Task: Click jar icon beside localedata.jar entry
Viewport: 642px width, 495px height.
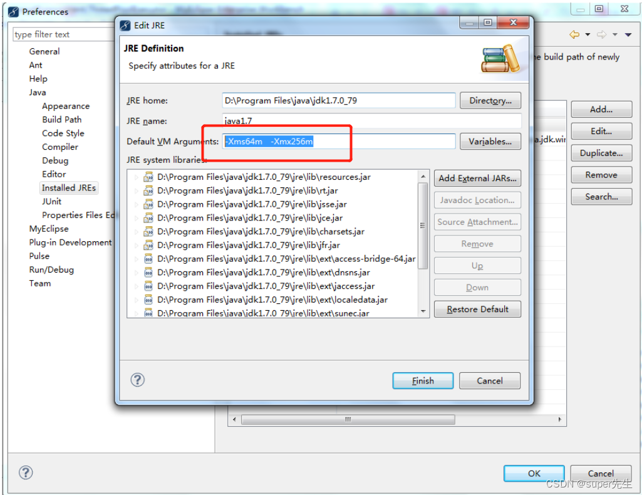Action: click(148, 300)
